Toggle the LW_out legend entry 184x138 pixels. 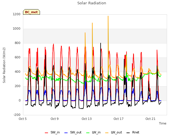[114, 133]
